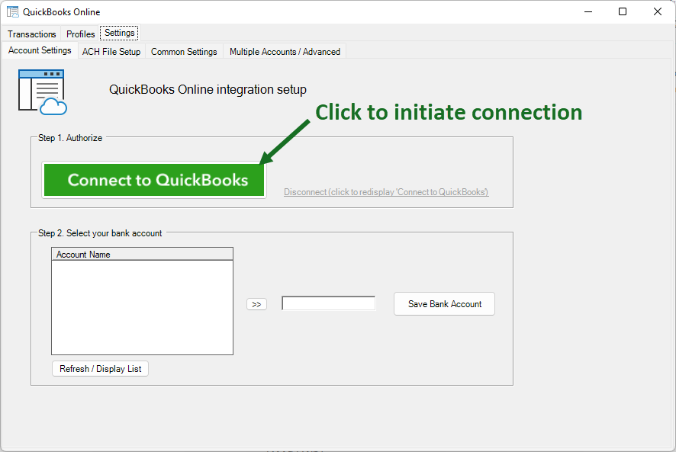This screenshot has height=452, width=676.
Task: Open the ACH File Setup tab
Action: tap(111, 52)
